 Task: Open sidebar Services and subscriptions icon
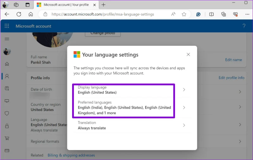click(7, 88)
